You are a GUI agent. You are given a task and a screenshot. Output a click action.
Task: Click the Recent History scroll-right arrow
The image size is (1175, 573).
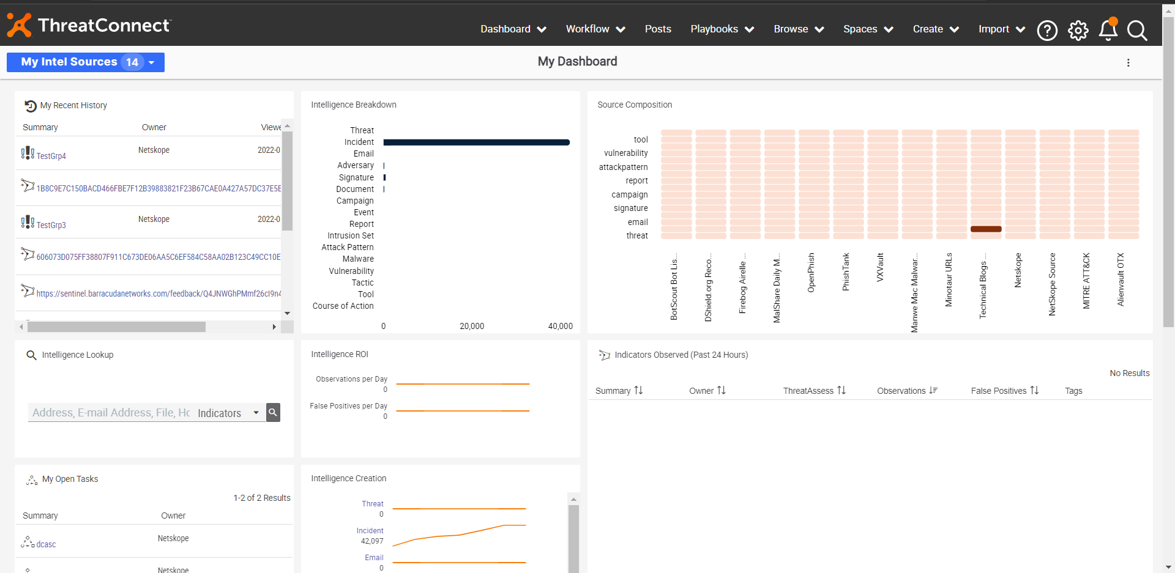pyautogui.click(x=274, y=327)
